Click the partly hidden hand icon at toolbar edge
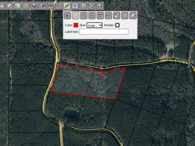Screen dimensions: 195x146 coord(2,6)
